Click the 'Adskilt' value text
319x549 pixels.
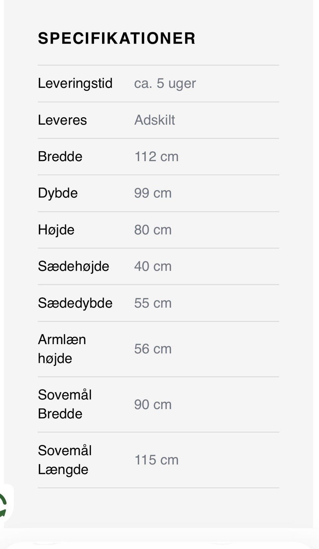(x=155, y=120)
